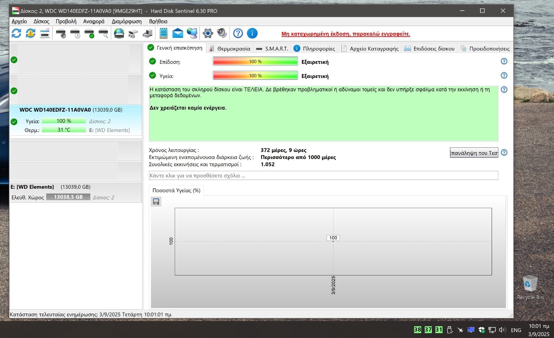Click the disk with clock test icon
The image size is (554, 338).
[75, 33]
